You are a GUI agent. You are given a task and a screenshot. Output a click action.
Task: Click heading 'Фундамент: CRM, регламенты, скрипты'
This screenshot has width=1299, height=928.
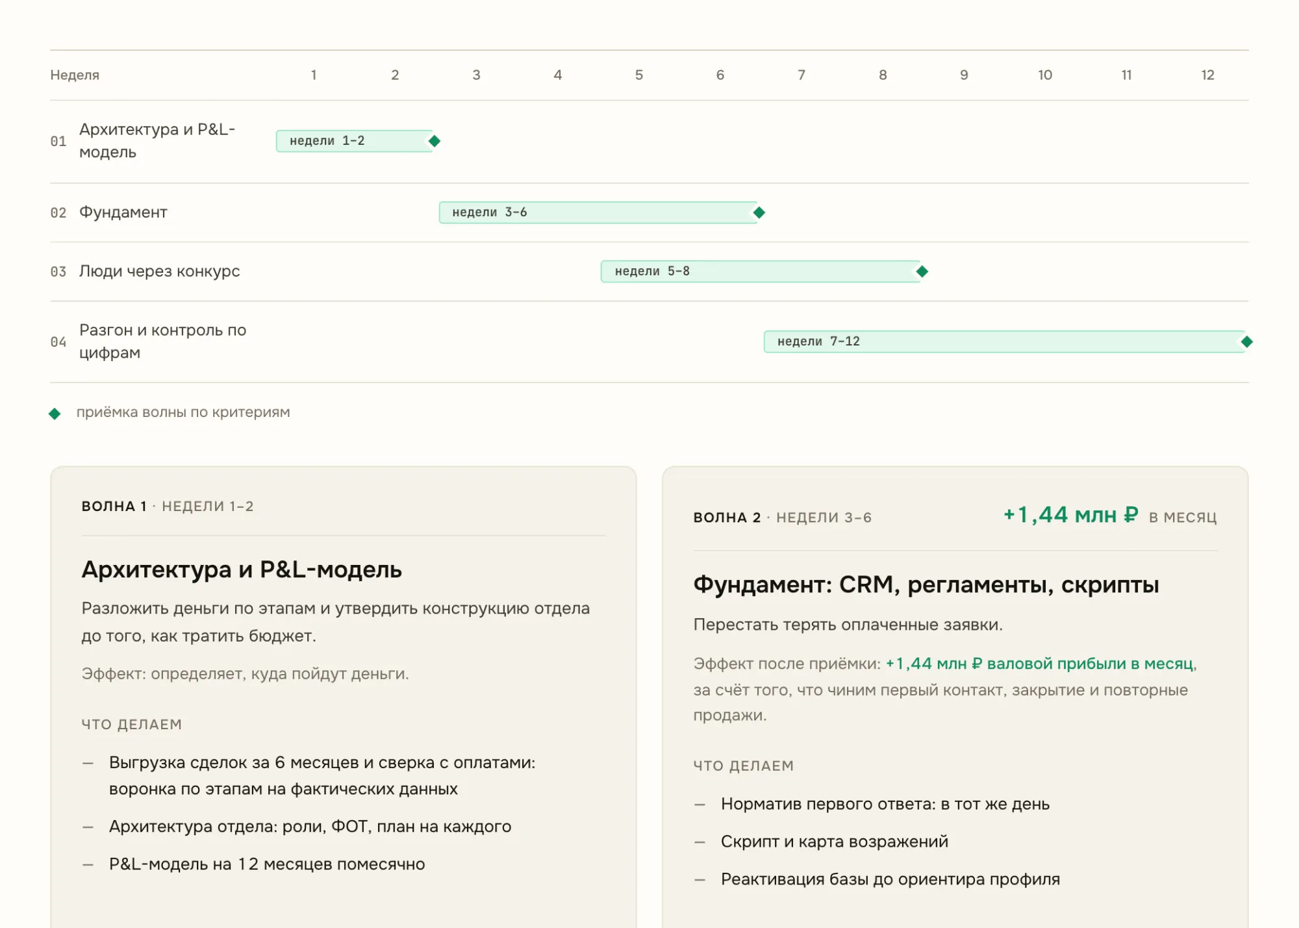click(926, 585)
